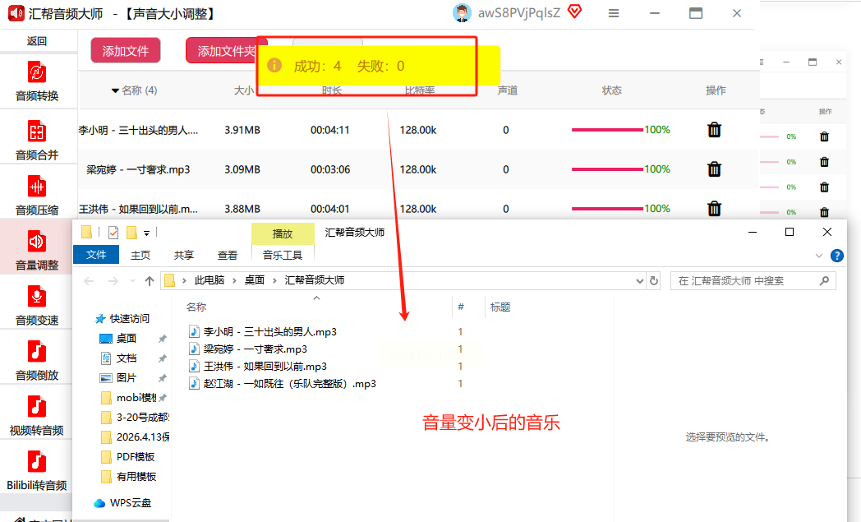
Task: Select the 播放 contextual tab
Action: click(283, 233)
